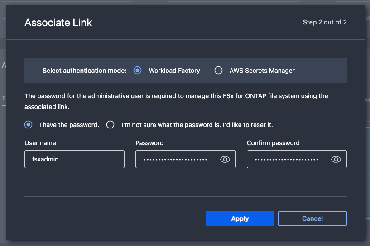Click the 'Select authentication mode:' label
The width and height of the screenshot is (370, 246).
point(85,71)
